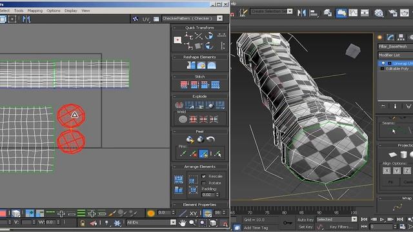Click the 0.0 soft selection value field
This screenshot has height=232, width=413.
[164, 213]
